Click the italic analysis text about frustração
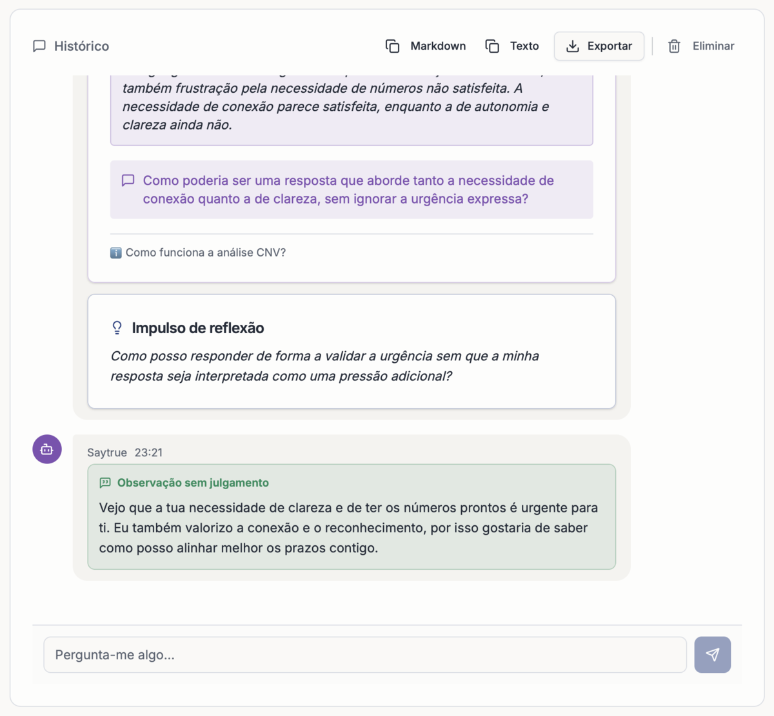The width and height of the screenshot is (774, 716). coord(352,106)
